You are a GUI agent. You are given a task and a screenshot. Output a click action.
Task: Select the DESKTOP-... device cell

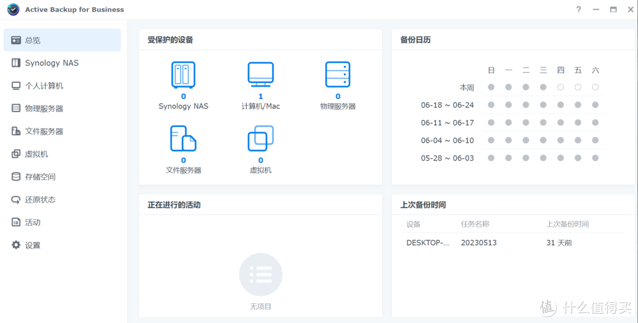pyautogui.click(x=428, y=243)
